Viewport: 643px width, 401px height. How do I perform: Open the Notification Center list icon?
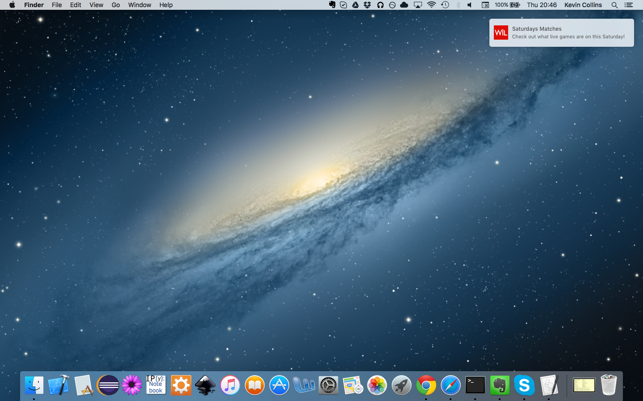[629, 5]
